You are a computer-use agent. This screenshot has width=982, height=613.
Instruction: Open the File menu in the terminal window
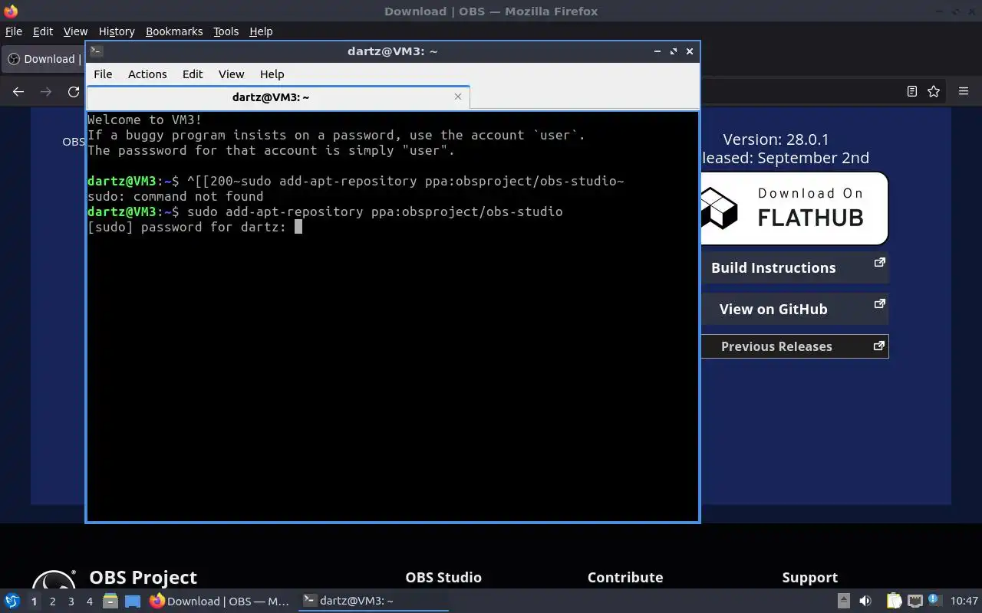click(x=103, y=74)
